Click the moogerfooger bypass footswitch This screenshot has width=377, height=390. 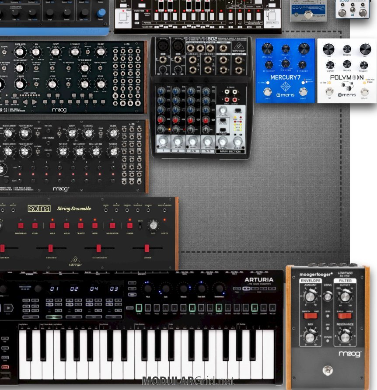(x=328, y=370)
